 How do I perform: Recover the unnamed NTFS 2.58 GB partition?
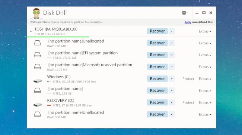coord(157,91)
